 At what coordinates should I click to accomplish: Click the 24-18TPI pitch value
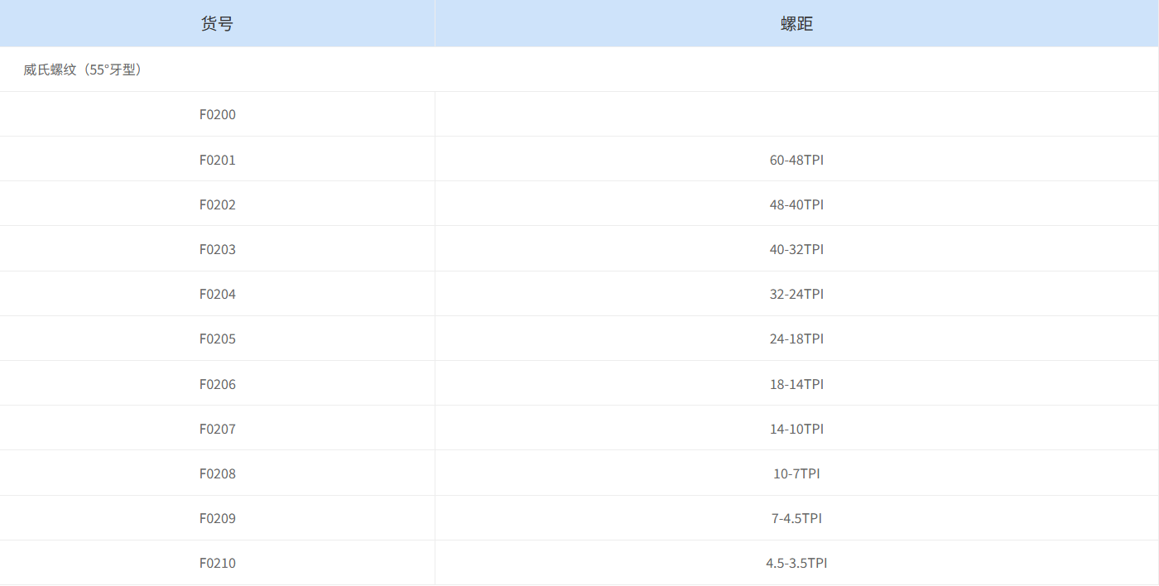[796, 339]
